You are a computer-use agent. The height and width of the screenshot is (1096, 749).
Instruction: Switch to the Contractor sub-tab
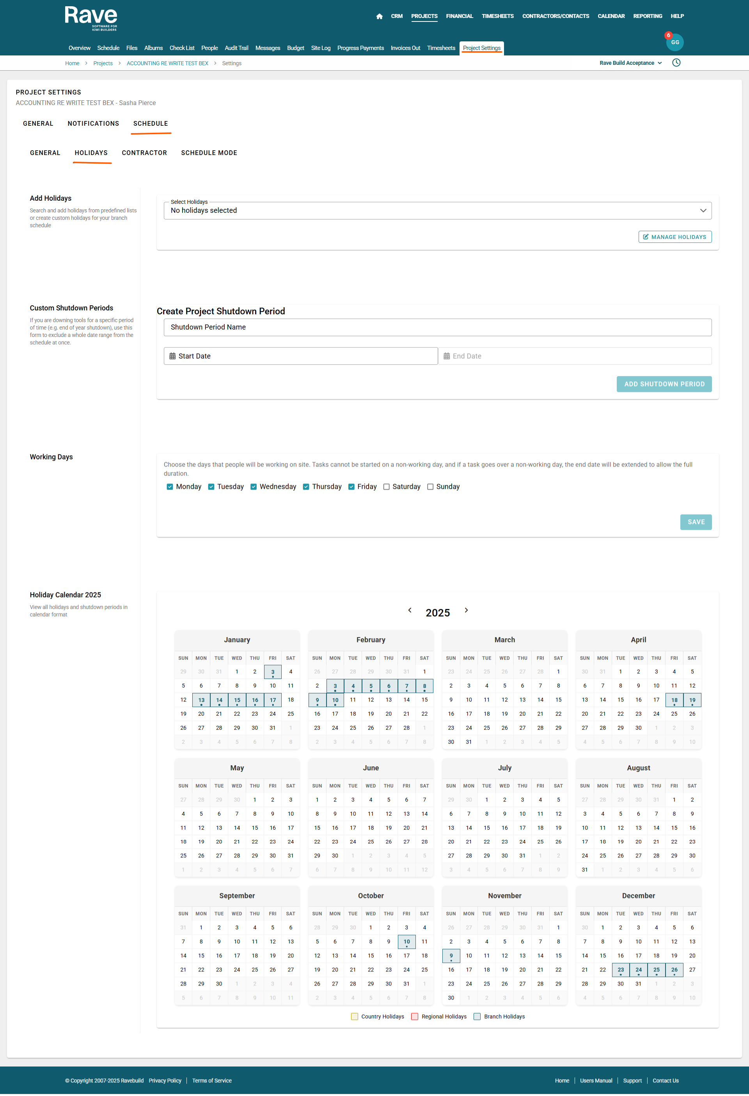coord(144,153)
